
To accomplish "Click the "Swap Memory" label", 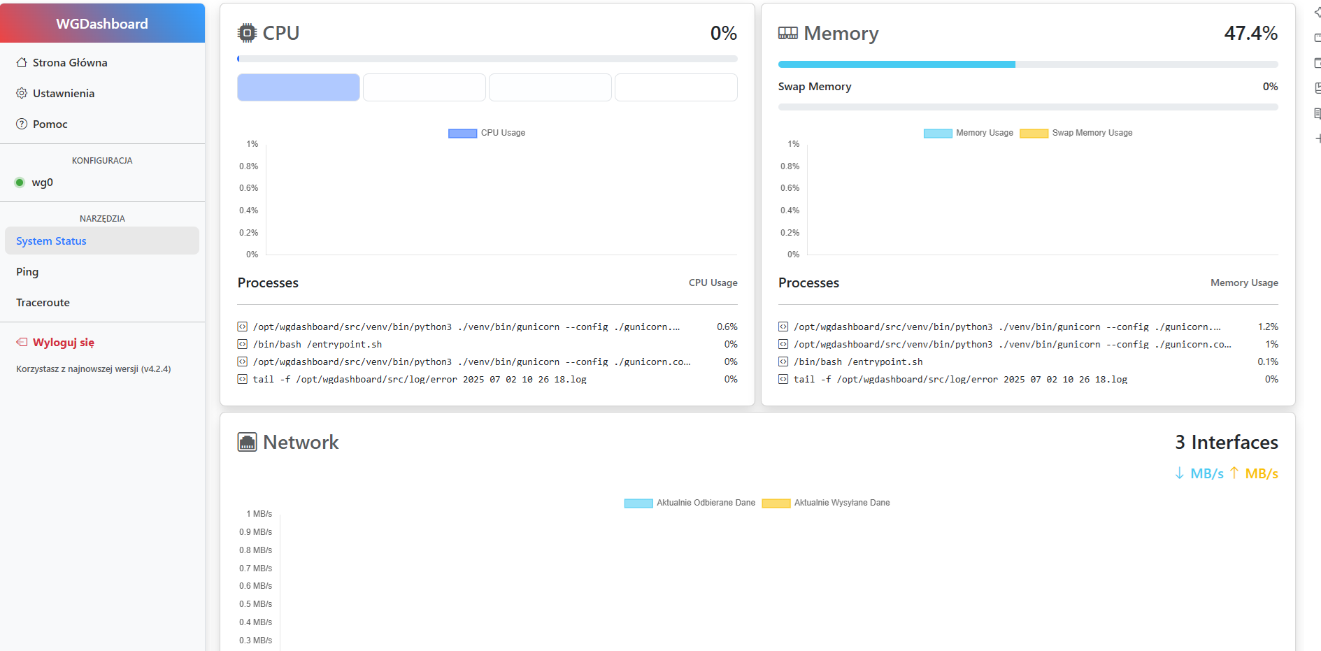I will (815, 87).
